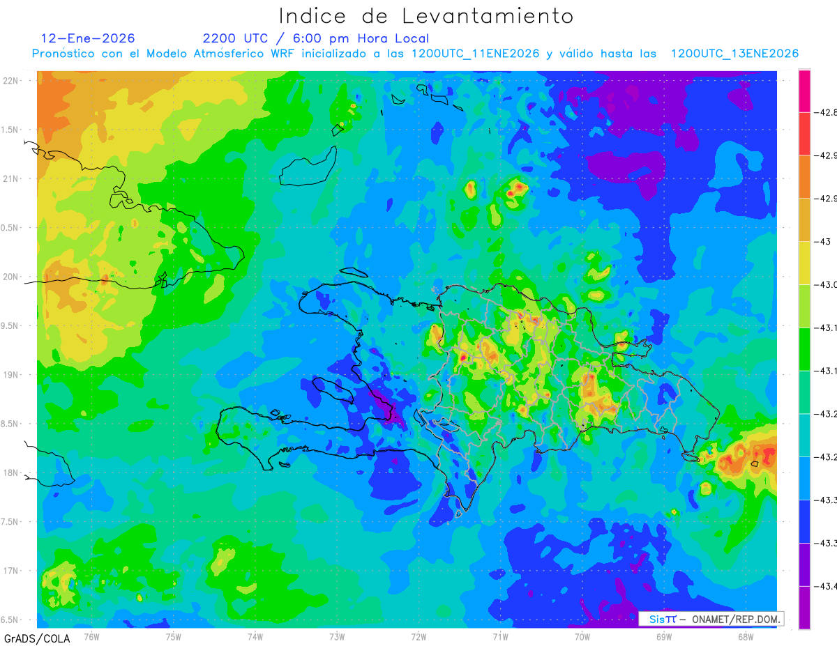This screenshot has width=837, height=646.
Task: Click the latitude label "0.5N"
Action: pos(10,228)
